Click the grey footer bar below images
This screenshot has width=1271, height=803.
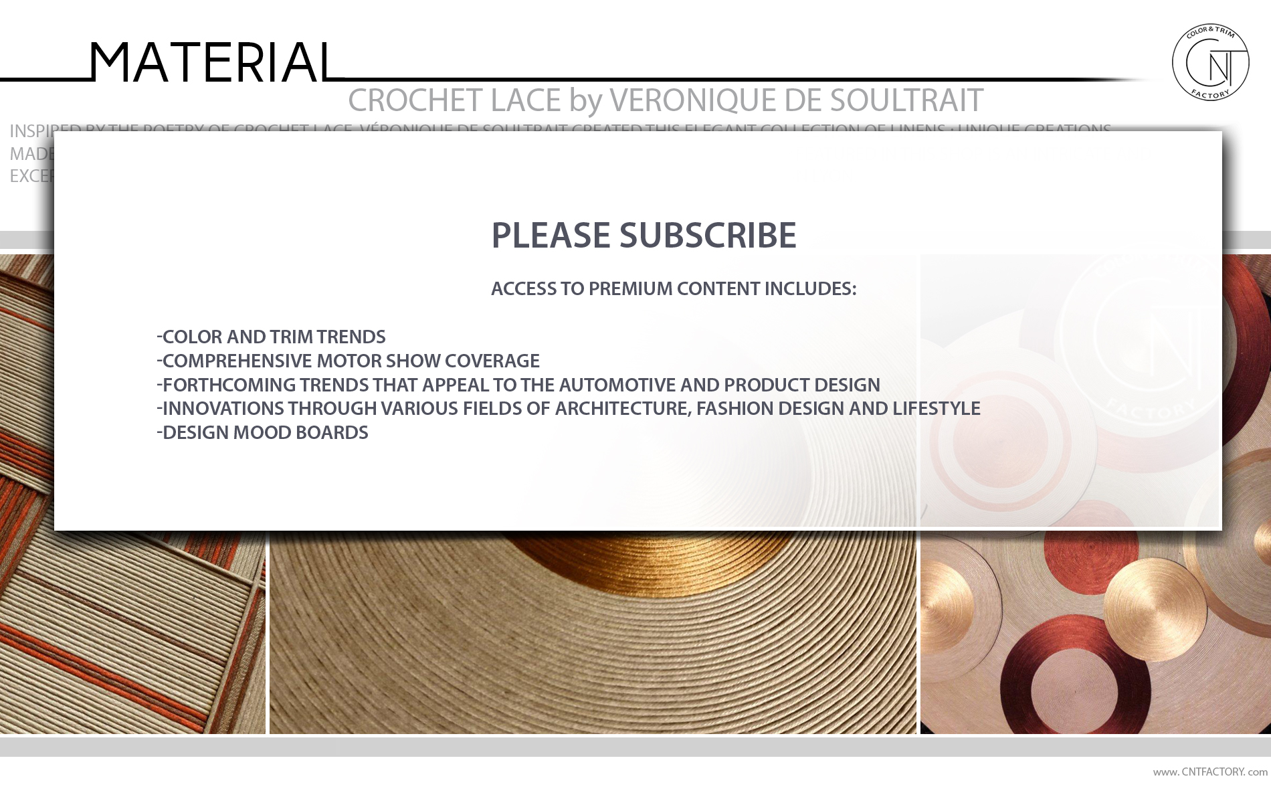635,747
